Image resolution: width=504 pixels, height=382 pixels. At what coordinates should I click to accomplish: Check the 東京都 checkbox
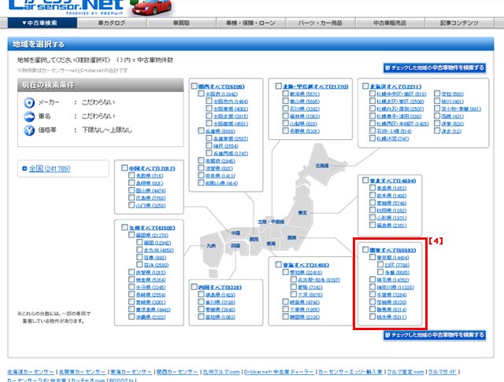372,257
